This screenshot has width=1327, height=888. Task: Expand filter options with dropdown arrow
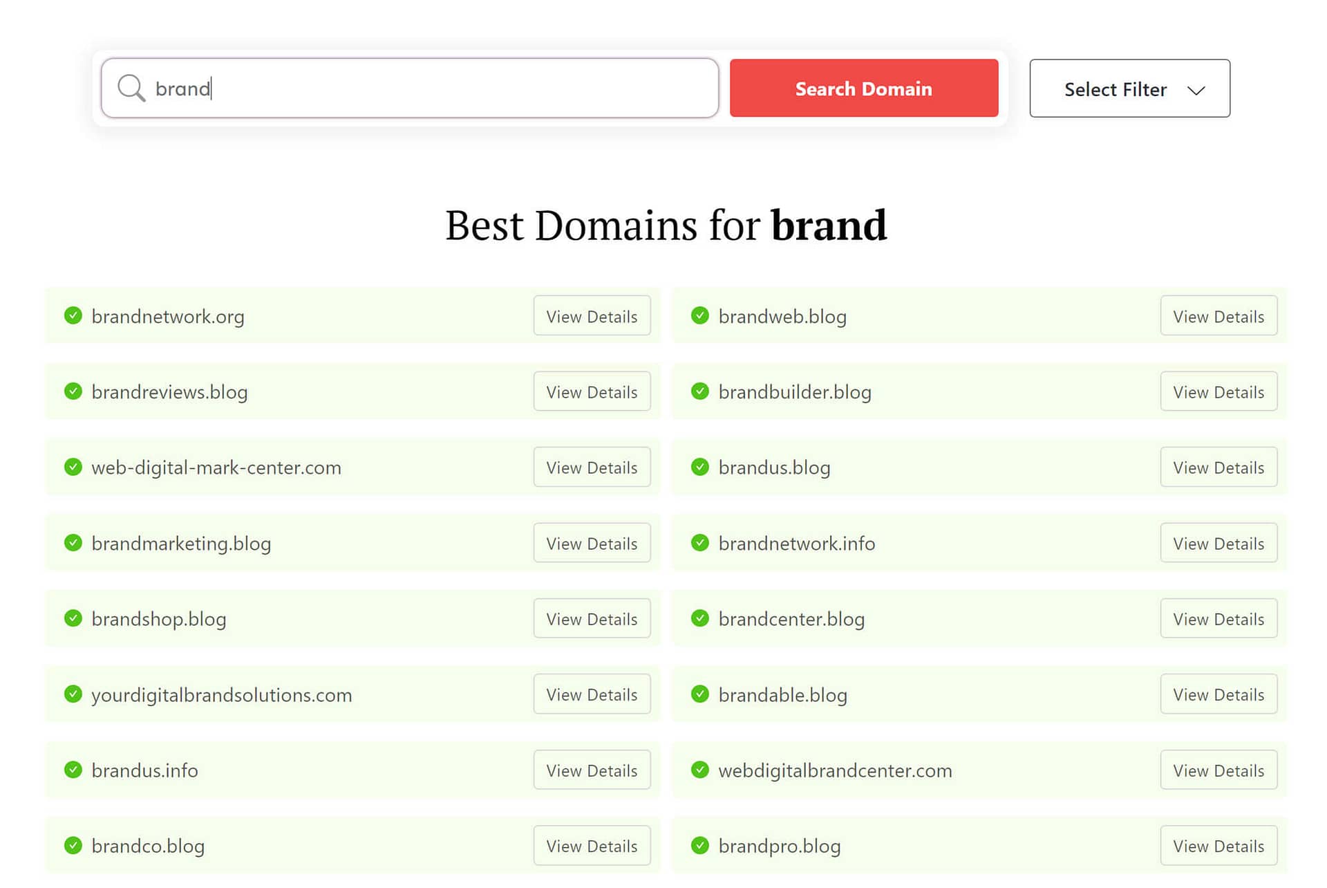1197,89
